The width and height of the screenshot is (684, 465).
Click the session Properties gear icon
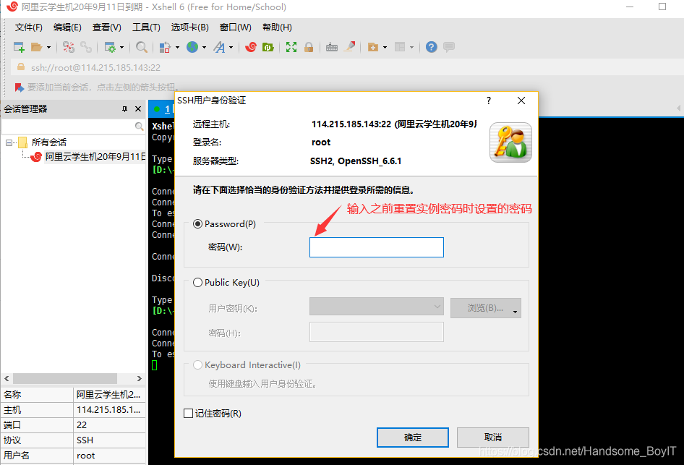[x=110, y=47]
